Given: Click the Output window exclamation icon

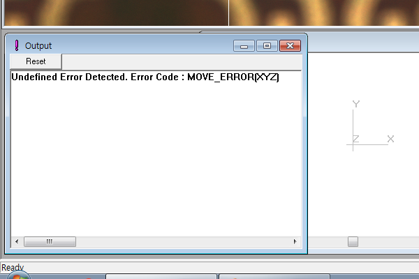Looking at the screenshot, I should click(16, 45).
